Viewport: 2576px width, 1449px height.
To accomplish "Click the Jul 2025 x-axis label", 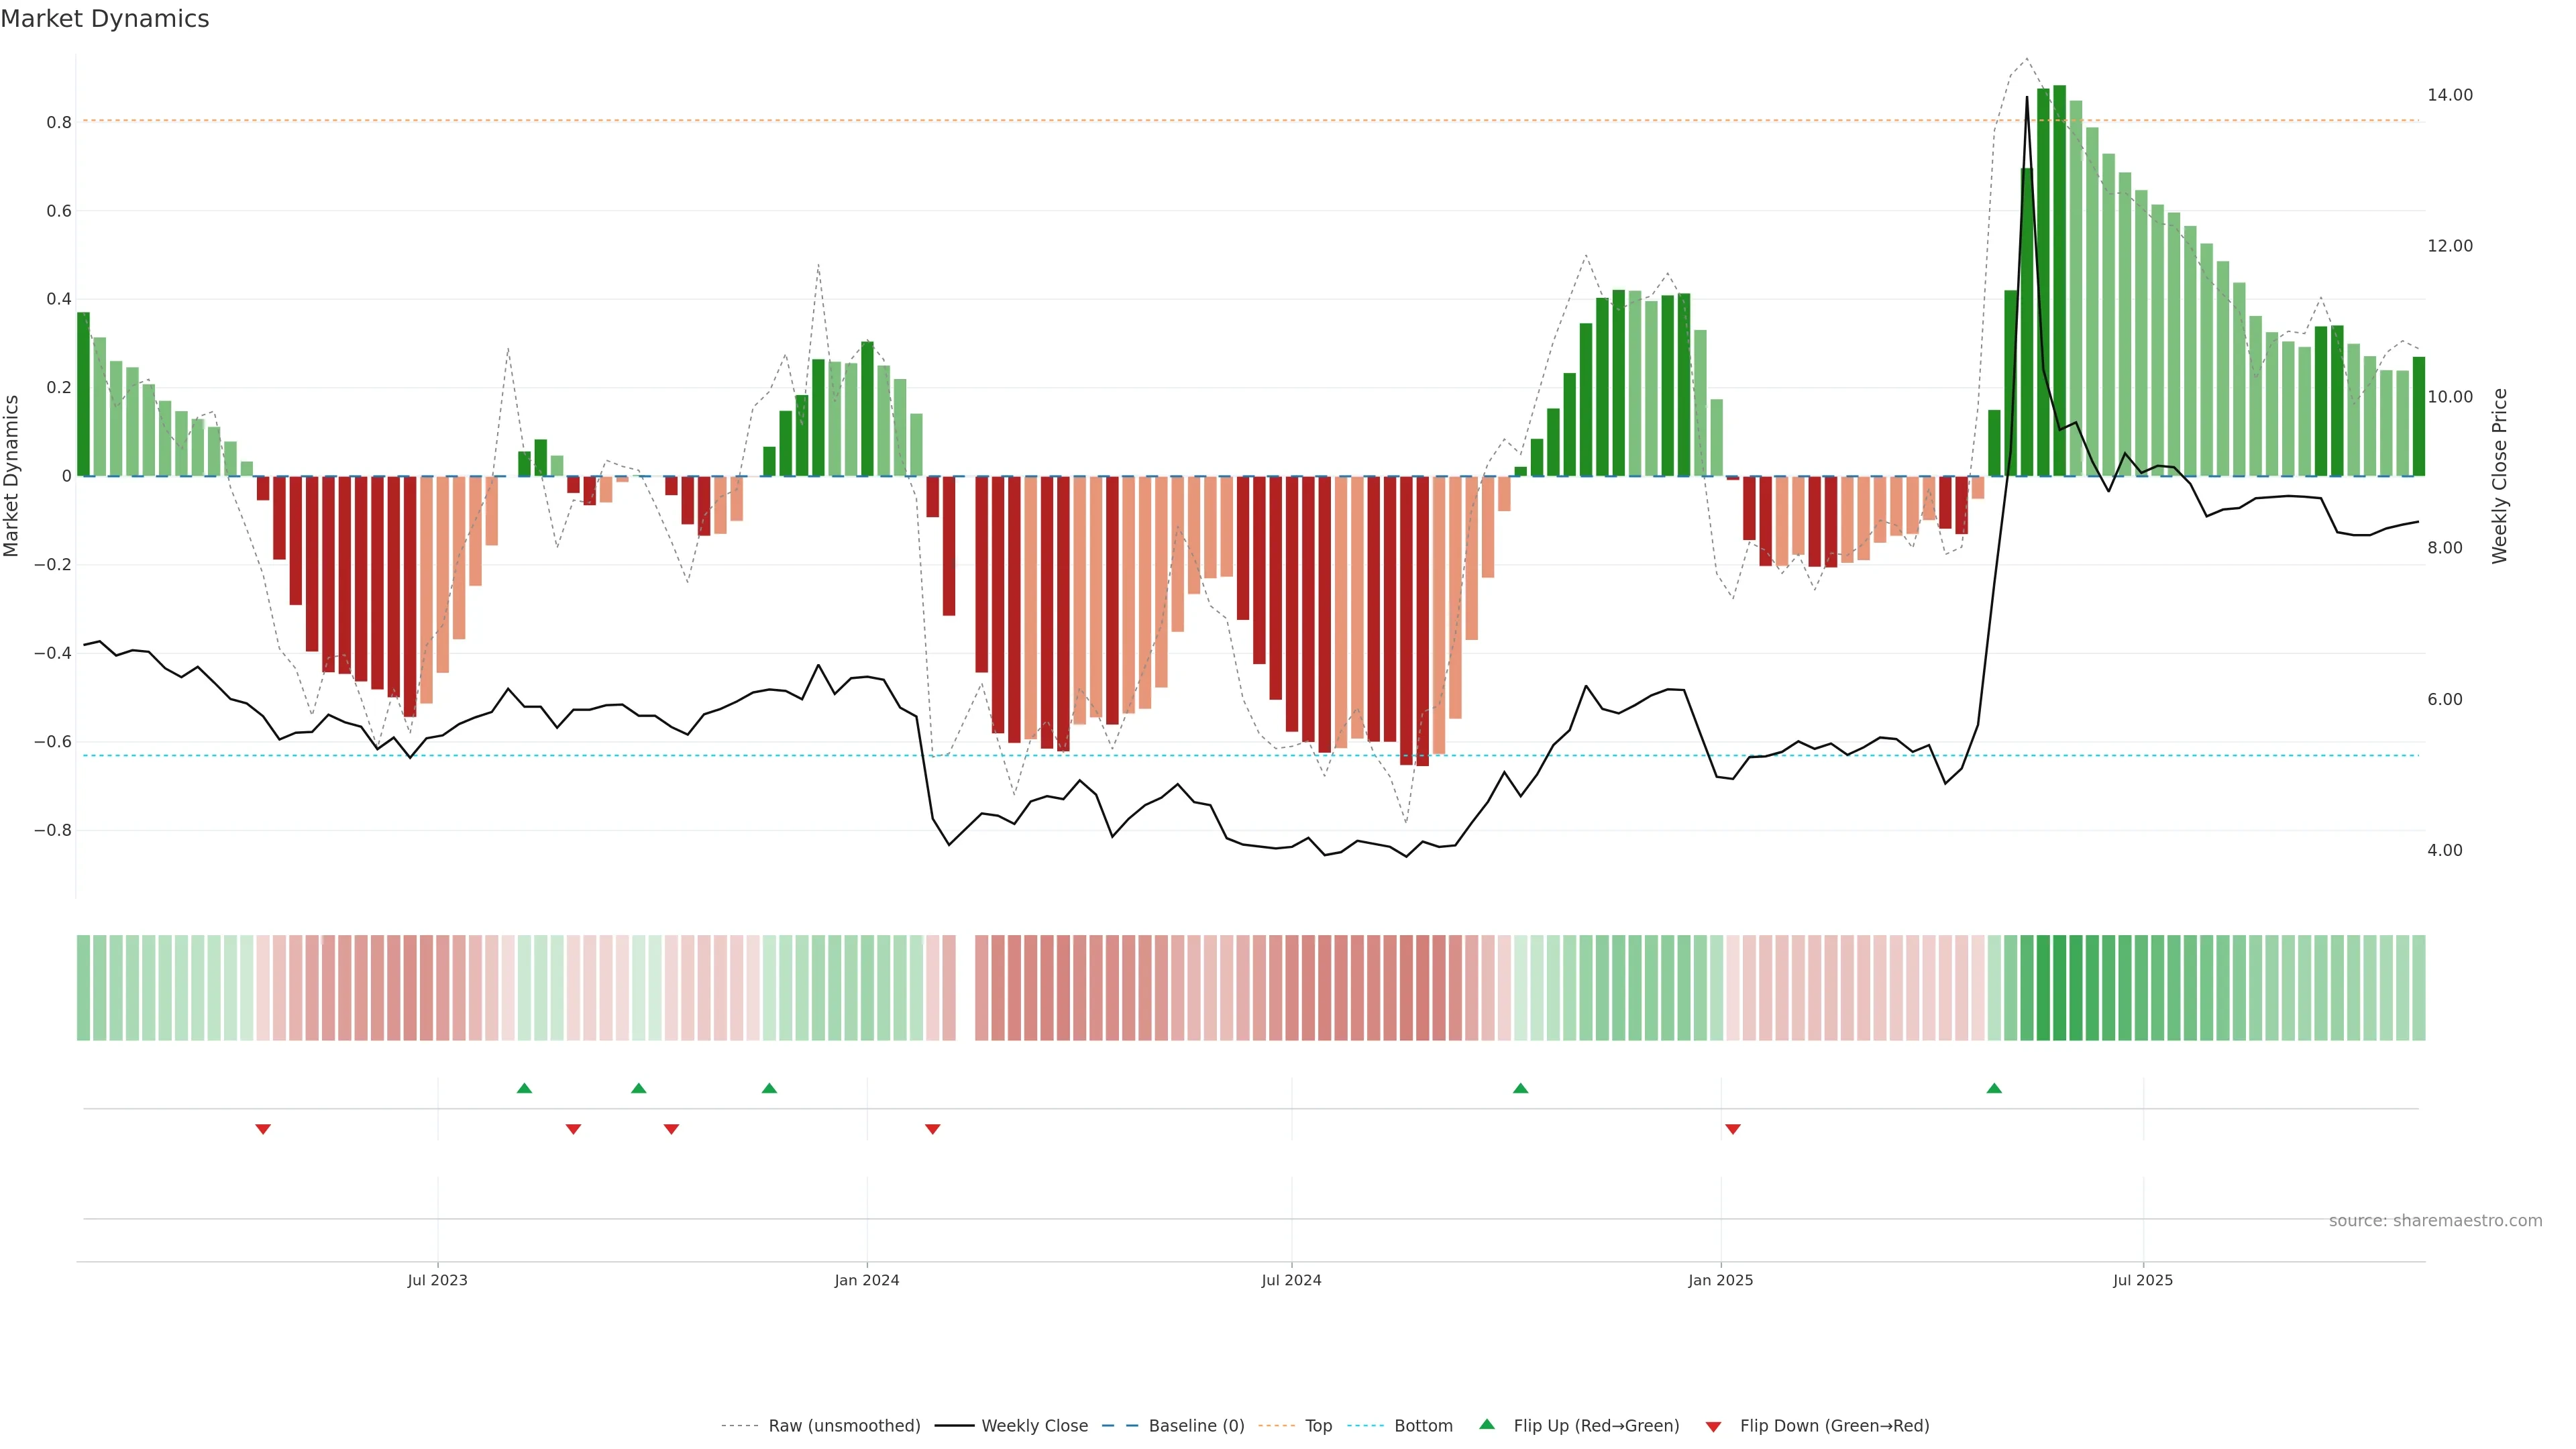I will (2143, 1280).
